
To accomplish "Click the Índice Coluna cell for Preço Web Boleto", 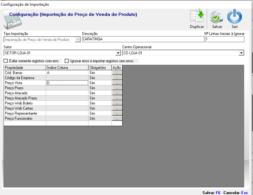I will pos(67,103).
